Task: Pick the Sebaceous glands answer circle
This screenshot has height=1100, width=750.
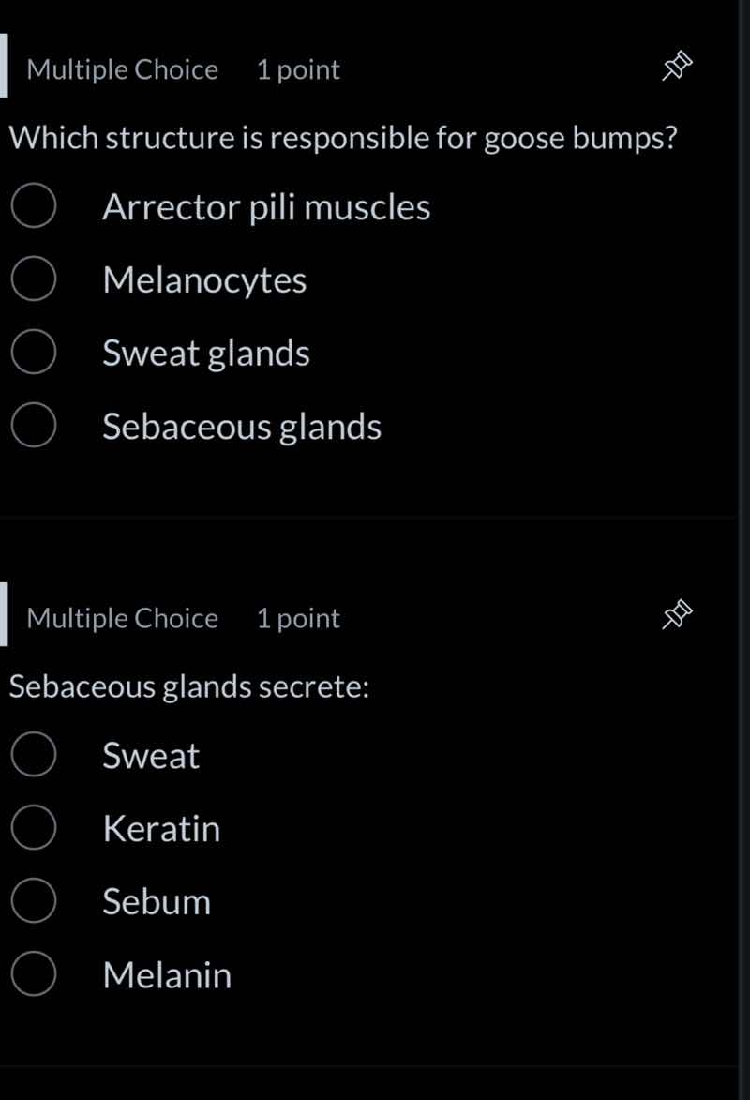Action: pyautogui.click(x=34, y=427)
